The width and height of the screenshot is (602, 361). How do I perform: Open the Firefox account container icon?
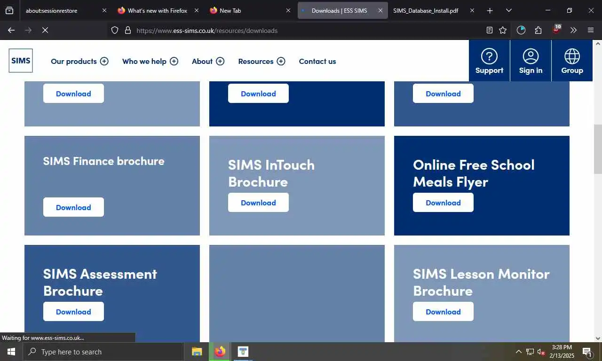(521, 30)
